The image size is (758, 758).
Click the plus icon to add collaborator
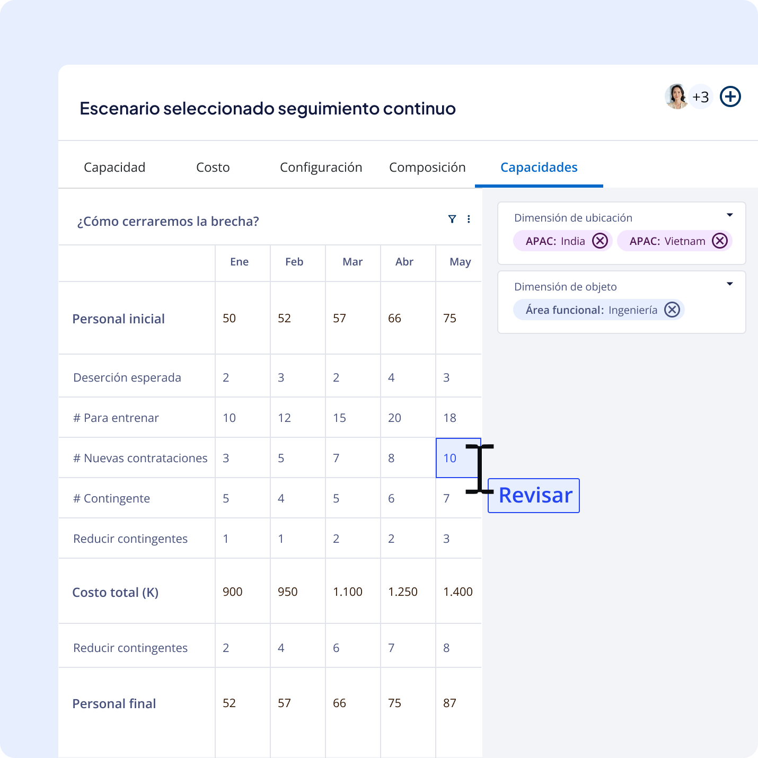pyautogui.click(x=730, y=97)
